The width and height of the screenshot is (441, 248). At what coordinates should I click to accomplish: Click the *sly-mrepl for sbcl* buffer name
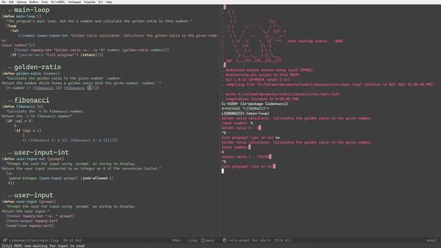coord(249,240)
